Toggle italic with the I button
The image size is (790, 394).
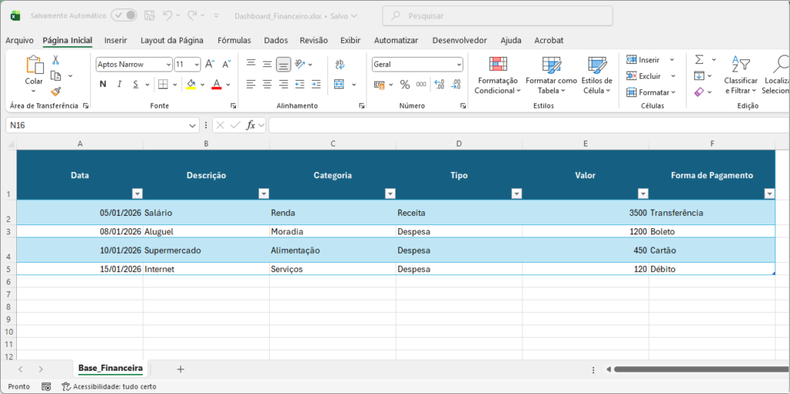[120, 84]
